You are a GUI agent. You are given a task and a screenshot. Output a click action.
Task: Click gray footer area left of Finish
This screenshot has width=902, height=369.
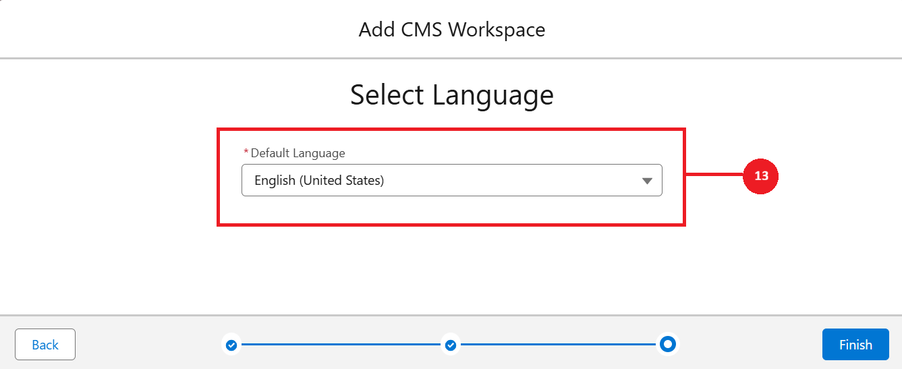pyautogui.click(x=749, y=345)
